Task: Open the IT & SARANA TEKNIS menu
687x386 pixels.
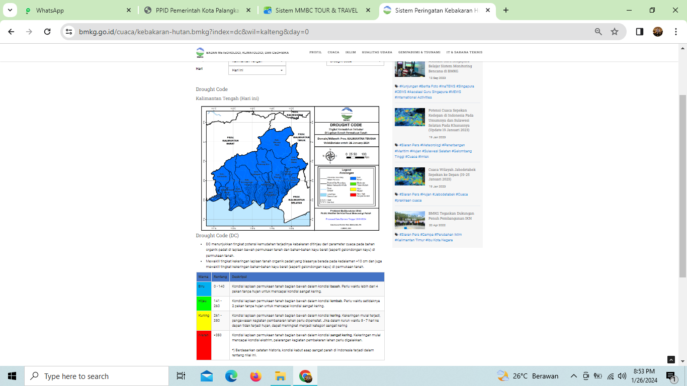Action: tap(464, 52)
